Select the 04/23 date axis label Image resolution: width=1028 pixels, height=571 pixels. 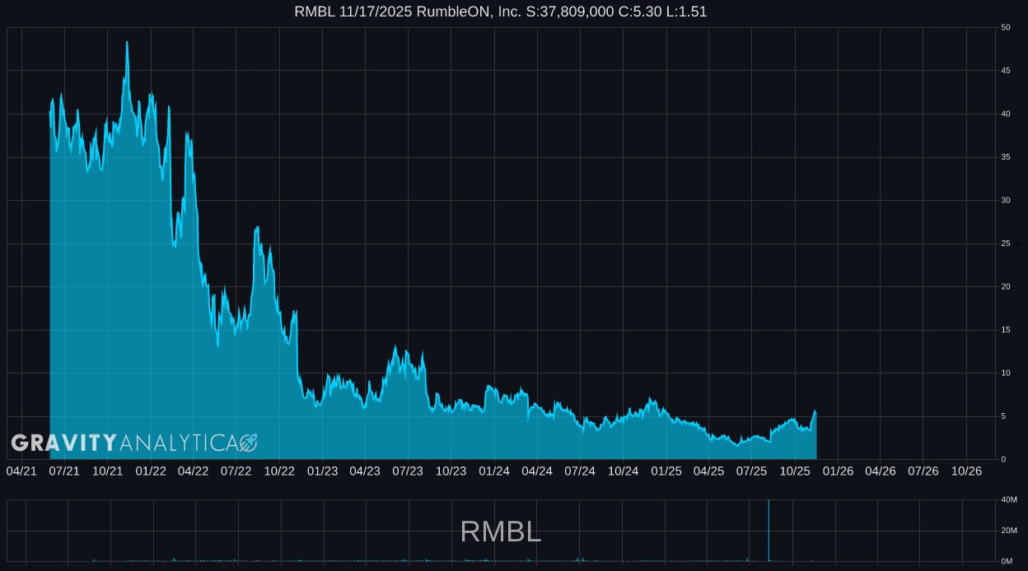[365, 471]
